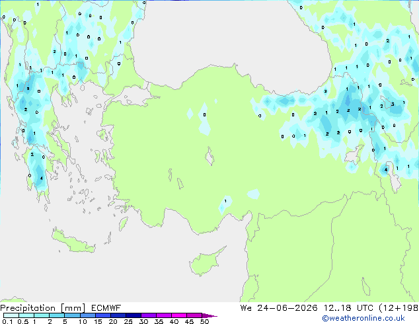Viewport: 419px width, 324px height.
Task: Select the 1–2 mm legend swatch
Action: [42, 315]
